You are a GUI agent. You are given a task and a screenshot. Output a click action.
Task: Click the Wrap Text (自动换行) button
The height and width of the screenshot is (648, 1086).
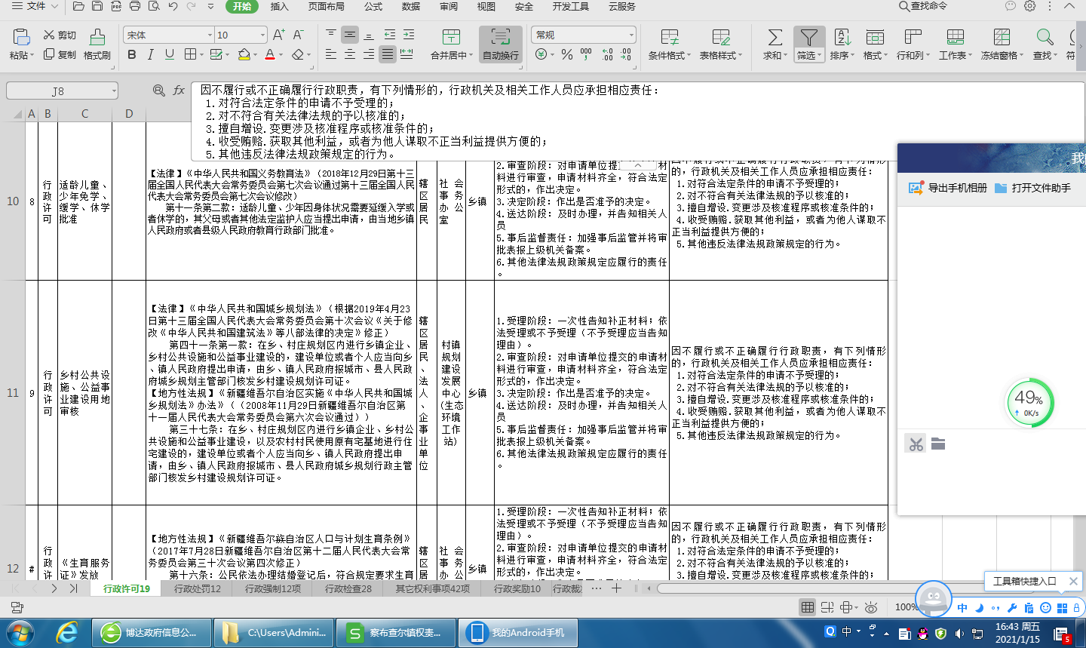501,44
